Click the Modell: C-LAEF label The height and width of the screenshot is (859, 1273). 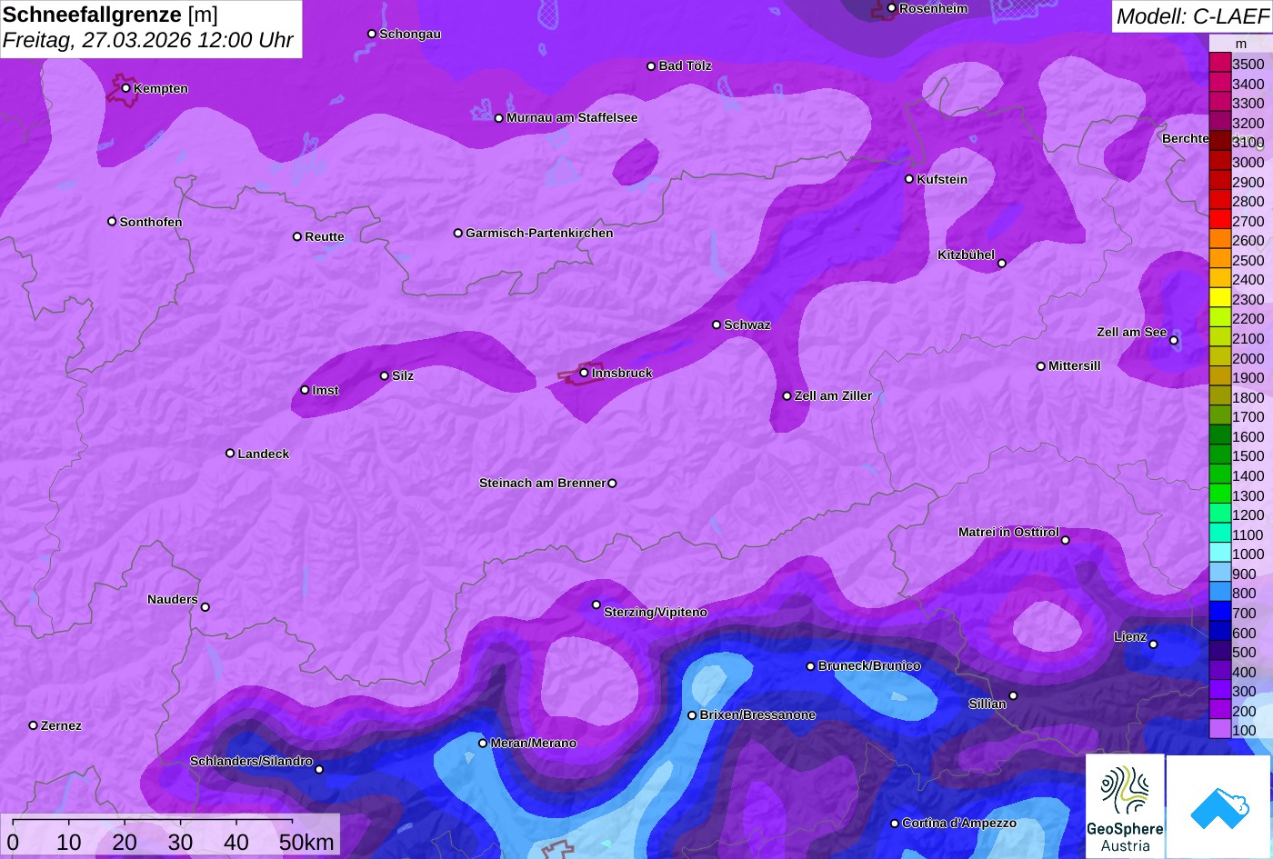(x=1192, y=16)
